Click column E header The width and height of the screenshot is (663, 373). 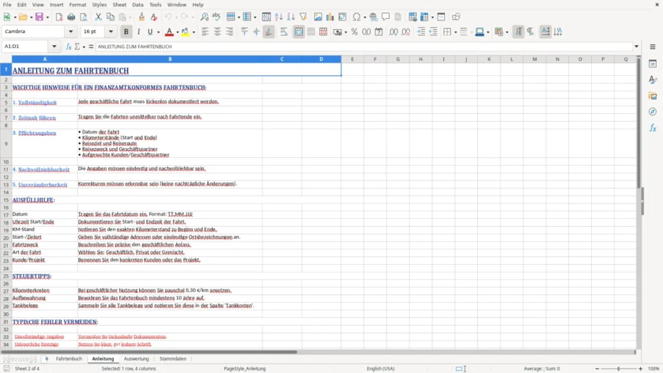point(352,59)
